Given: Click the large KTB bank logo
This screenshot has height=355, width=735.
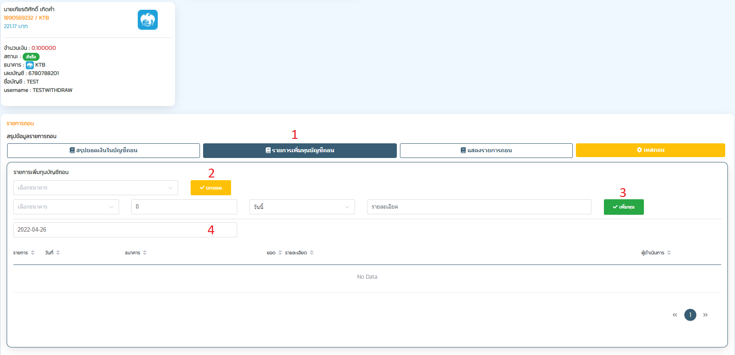Looking at the screenshot, I should click(x=148, y=20).
